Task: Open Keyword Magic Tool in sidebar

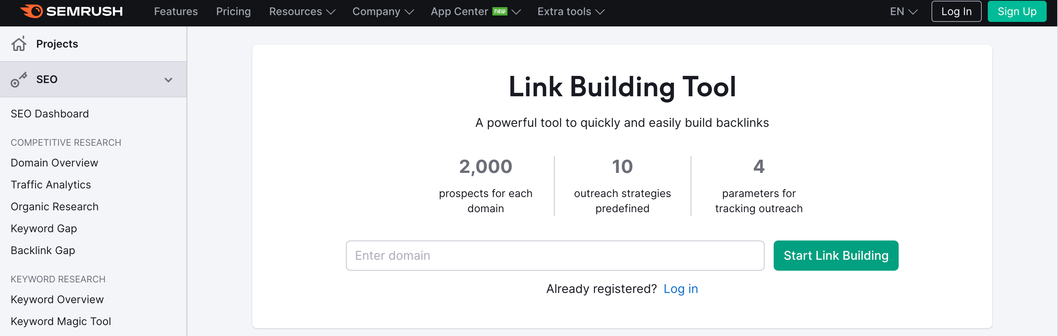Action: coord(61,322)
